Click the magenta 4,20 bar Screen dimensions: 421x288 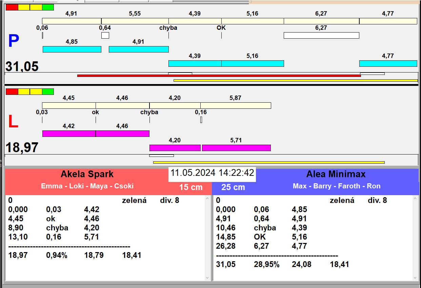pyautogui.click(x=175, y=148)
